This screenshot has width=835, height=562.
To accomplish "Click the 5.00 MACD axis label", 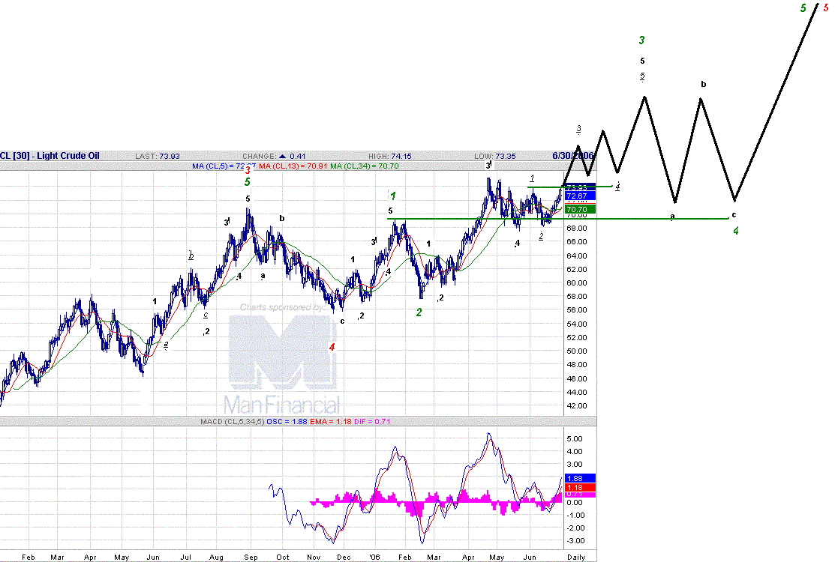I will [x=575, y=439].
